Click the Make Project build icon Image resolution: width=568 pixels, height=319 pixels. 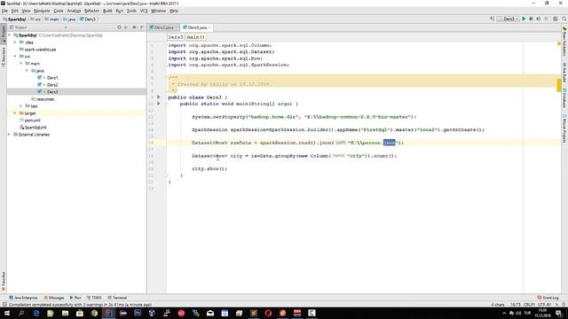(492, 19)
